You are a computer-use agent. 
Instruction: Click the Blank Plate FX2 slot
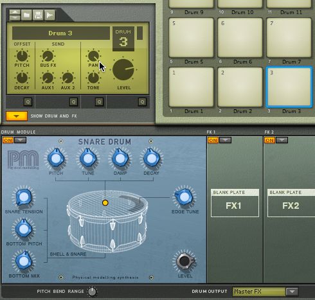coord(291,203)
